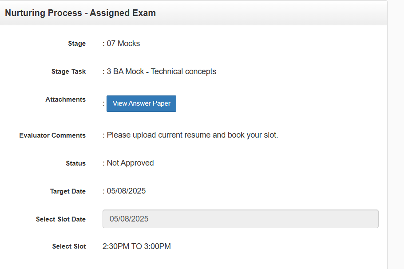Click the Nurturing Process - Assigned Exam heading
Viewport: 404px width, 269px height.
pos(80,13)
